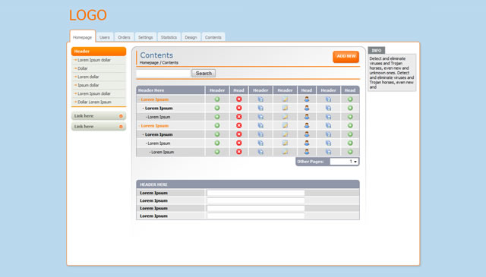The image size is (486, 277).
Task: Click the Search button
Action: tap(204, 73)
